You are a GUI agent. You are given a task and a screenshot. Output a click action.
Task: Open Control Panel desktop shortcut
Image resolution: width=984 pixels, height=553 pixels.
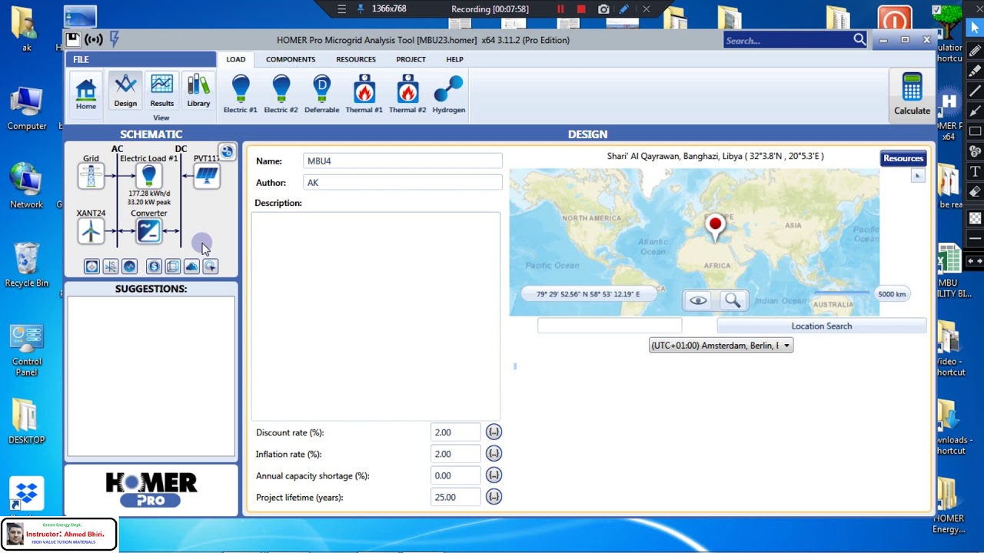(x=27, y=350)
